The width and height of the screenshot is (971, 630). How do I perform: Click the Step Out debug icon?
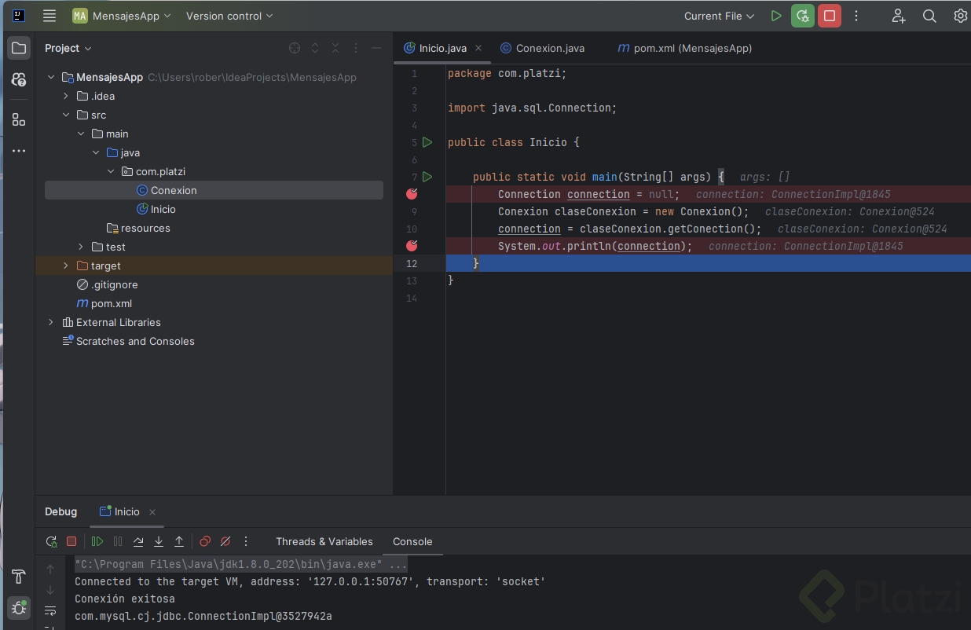point(179,541)
